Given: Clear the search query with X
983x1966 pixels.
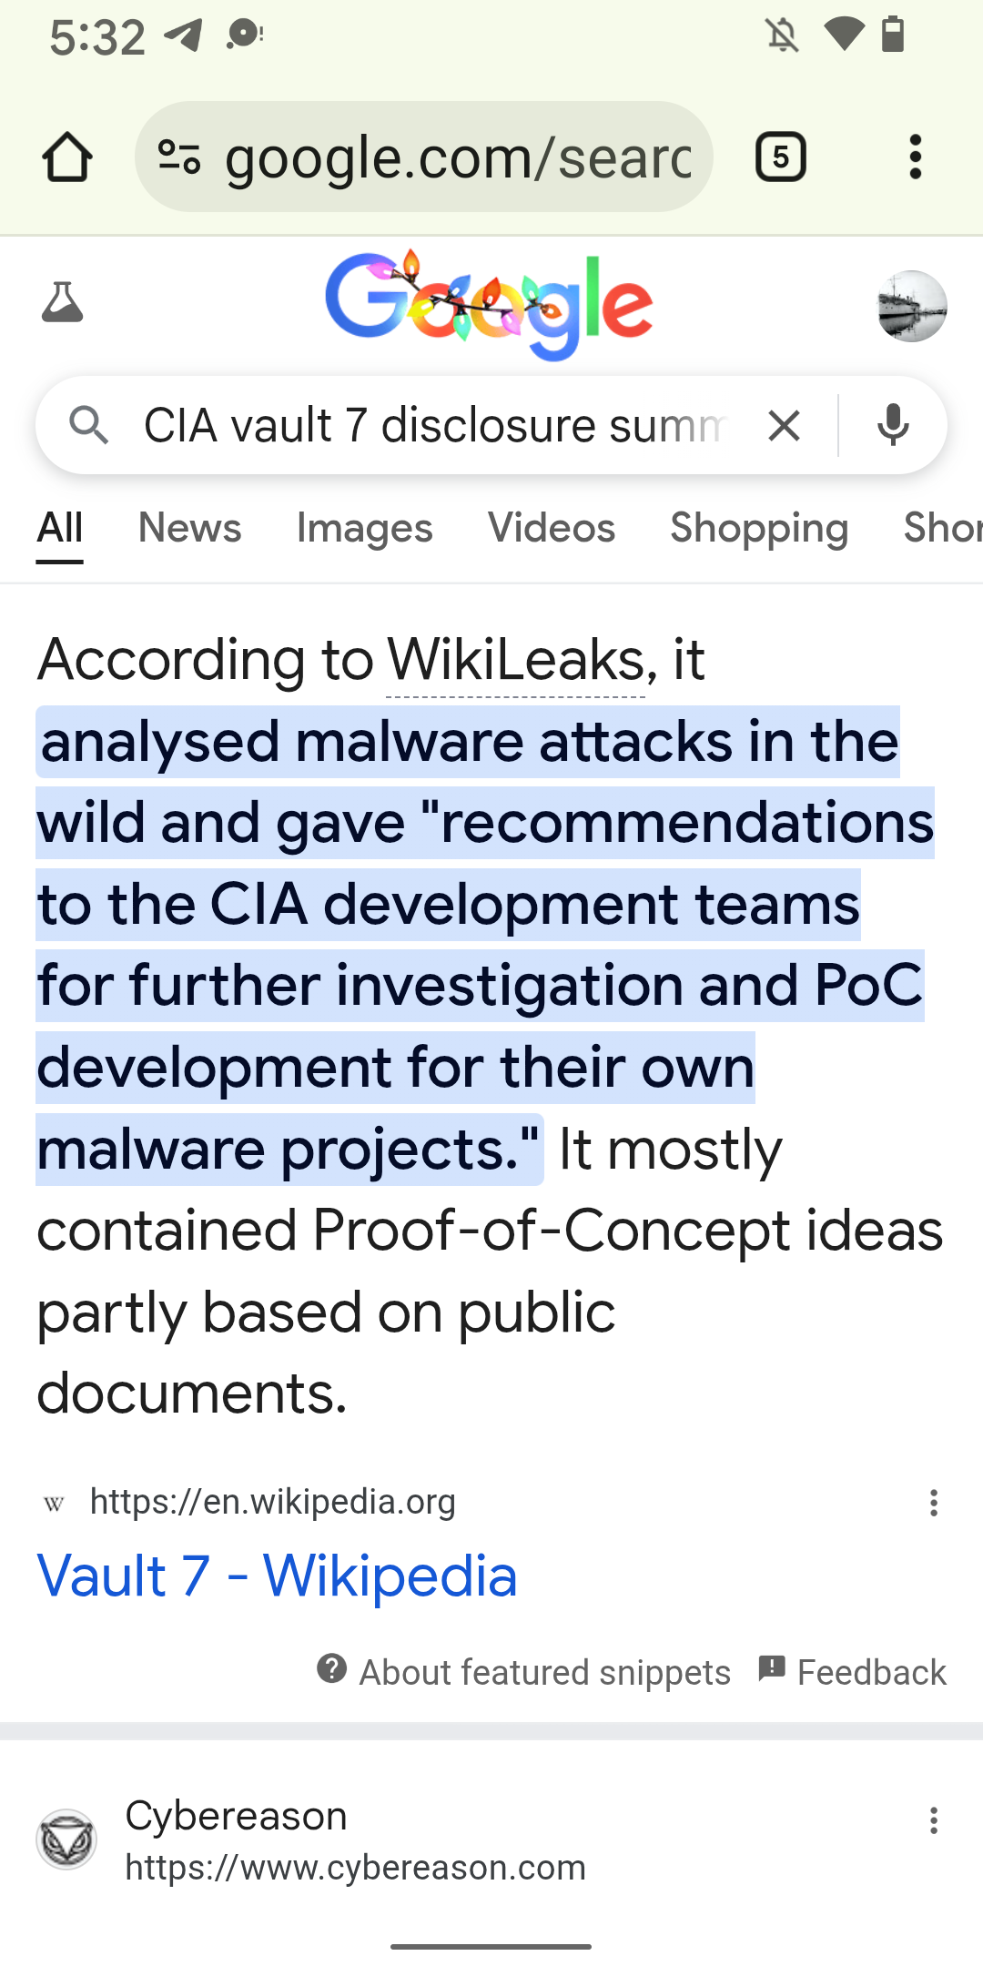Looking at the screenshot, I should click(x=784, y=425).
